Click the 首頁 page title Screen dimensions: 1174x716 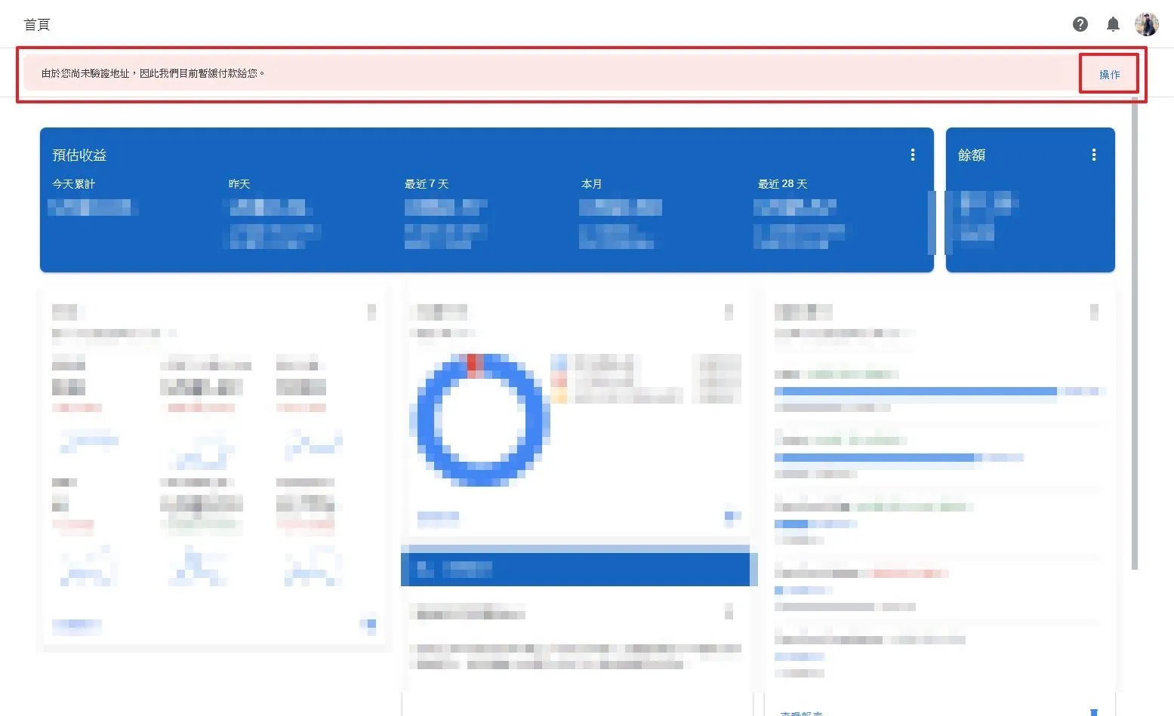37,25
